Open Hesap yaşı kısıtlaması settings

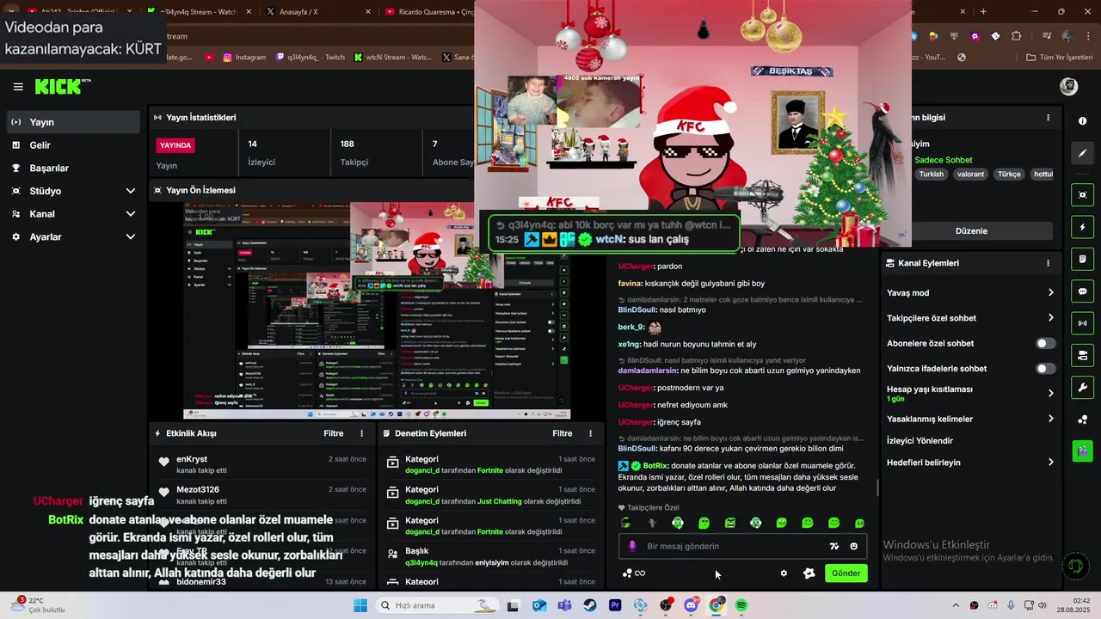coord(970,394)
